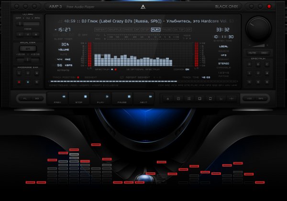The width and height of the screenshot is (287, 201).
Task: Toggle the SHUFFLE indicator in the display
Action: tap(115, 30)
